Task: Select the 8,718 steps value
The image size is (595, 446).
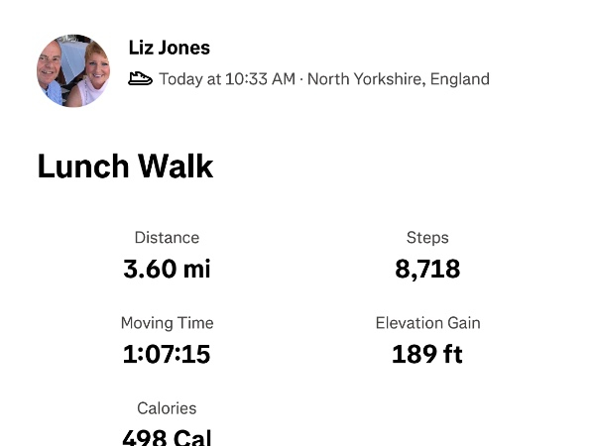Action: click(427, 269)
